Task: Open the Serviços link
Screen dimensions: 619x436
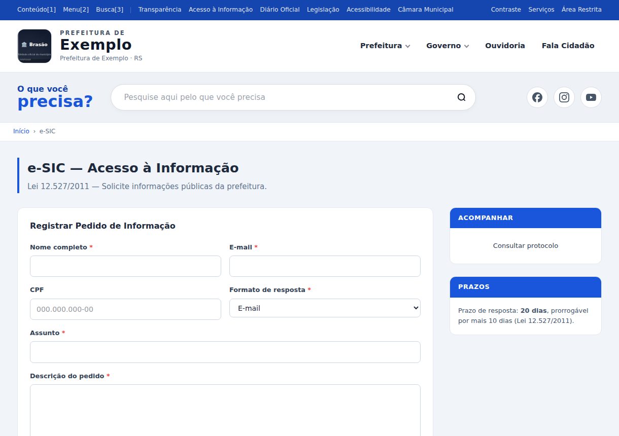Action: click(541, 10)
